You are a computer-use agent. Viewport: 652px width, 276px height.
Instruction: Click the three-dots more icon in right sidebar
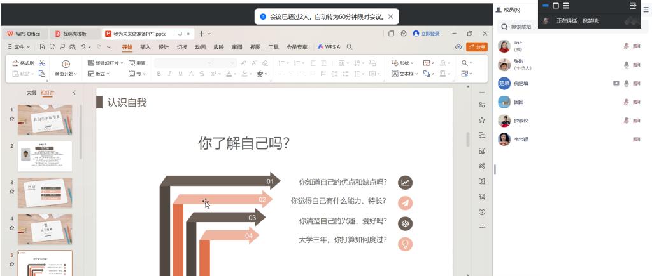482,227
